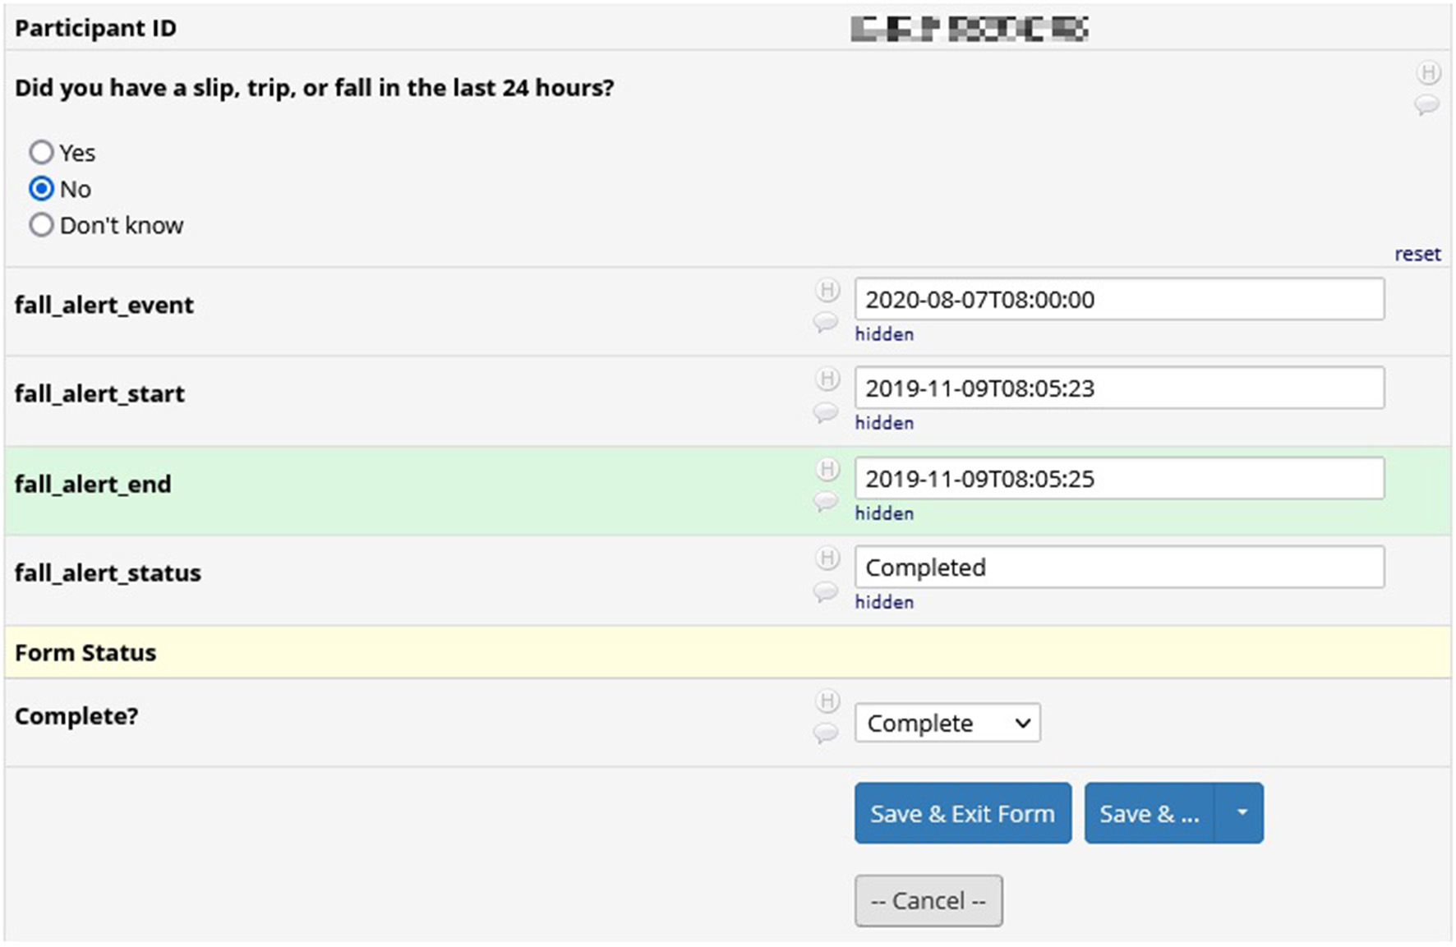The height and width of the screenshot is (947, 1456).
Task: Open data history icon for fall_alert_event
Action: [x=827, y=290]
